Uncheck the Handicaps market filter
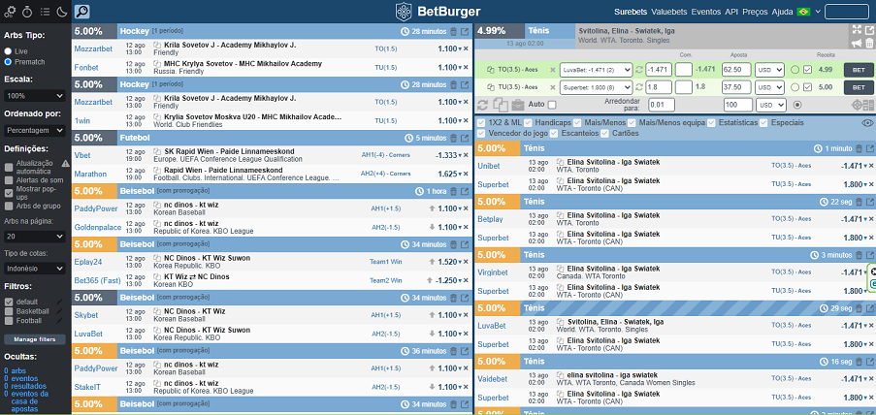 pos(528,122)
